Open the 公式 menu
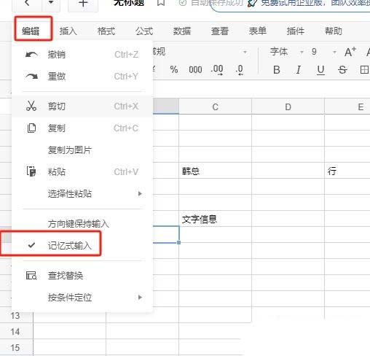The image size is (370, 356). 144,31
